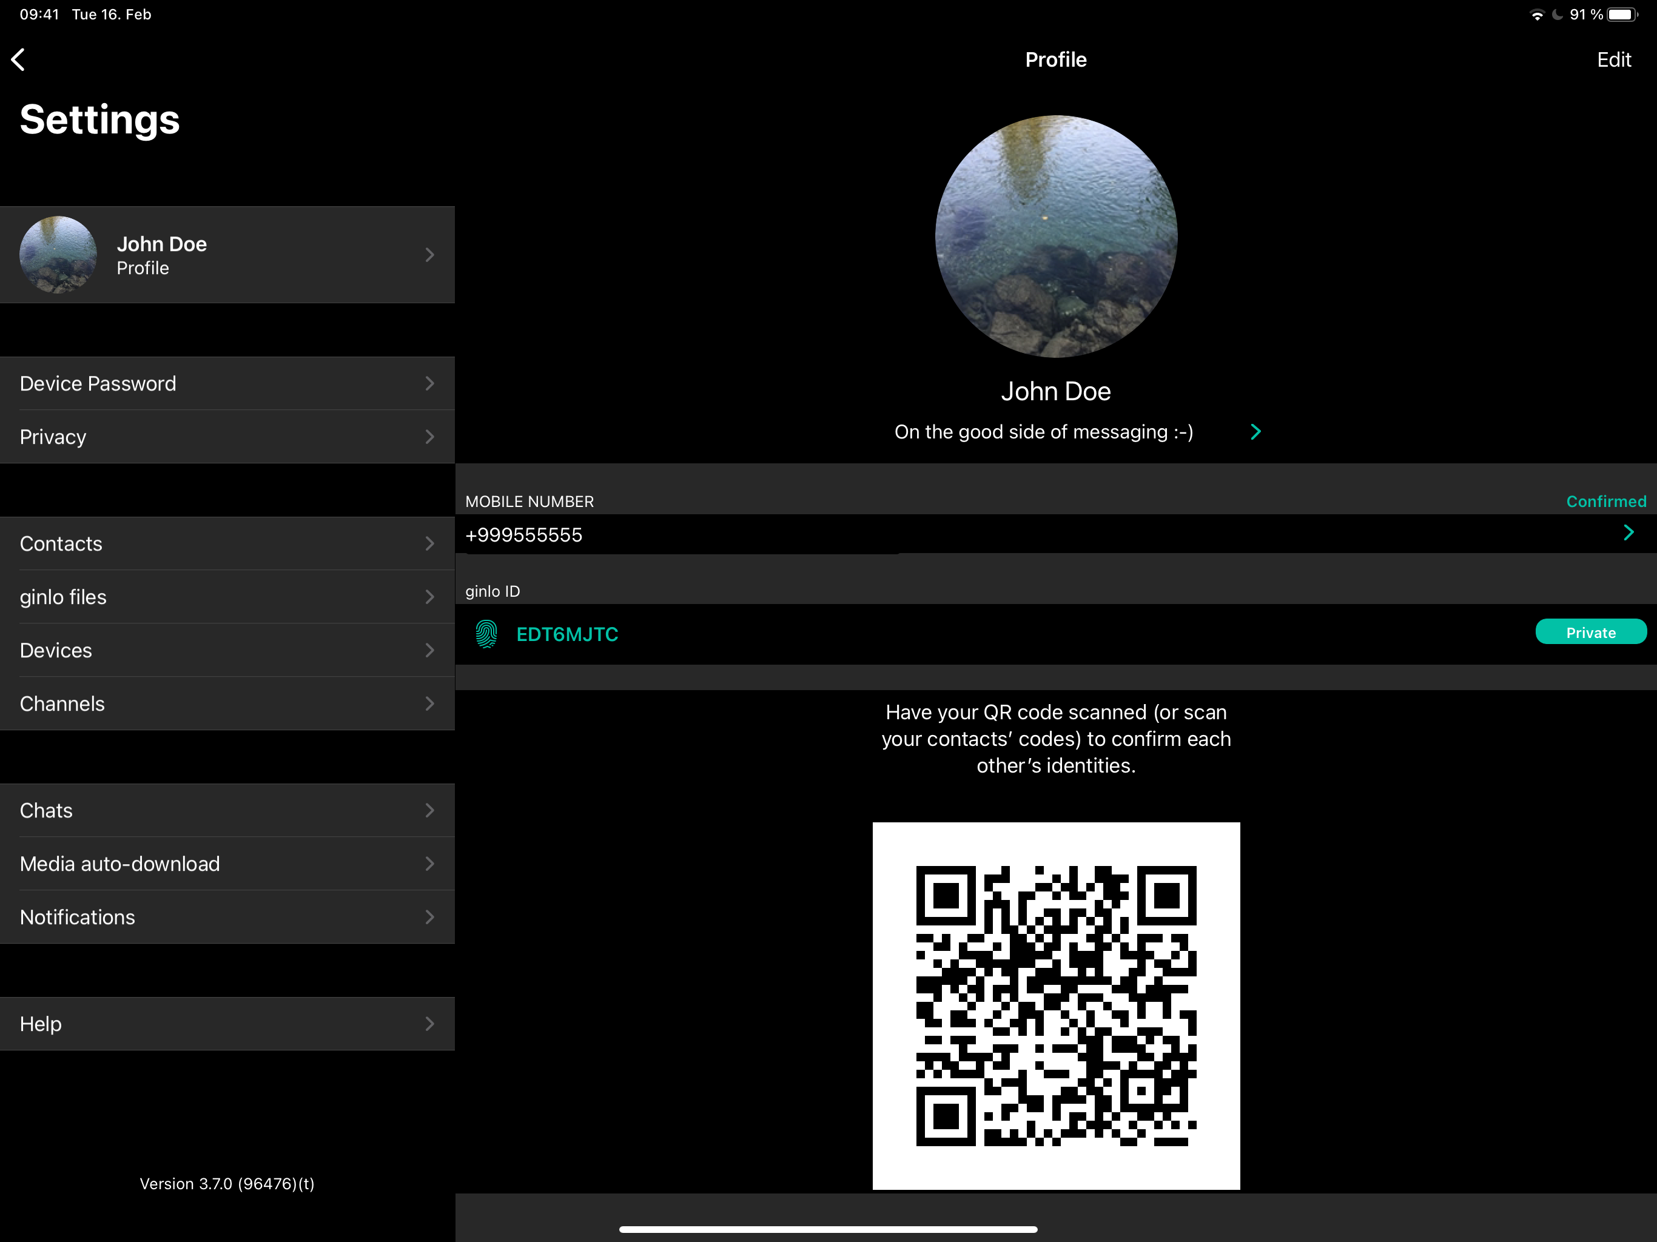Tap chevron on the Devices row

tap(430, 650)
